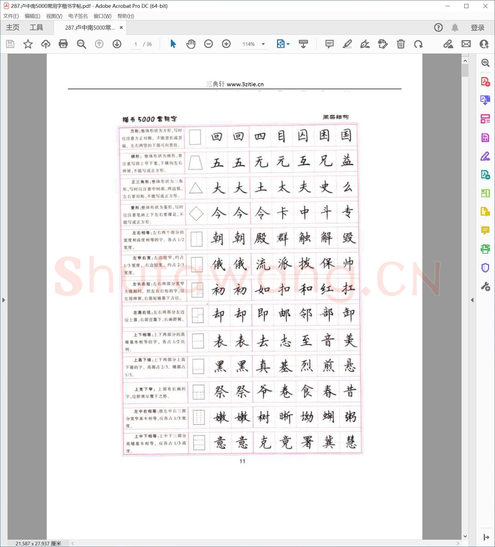
Task: Open the Create PDF tool in right pane
Action: [486, 82]
